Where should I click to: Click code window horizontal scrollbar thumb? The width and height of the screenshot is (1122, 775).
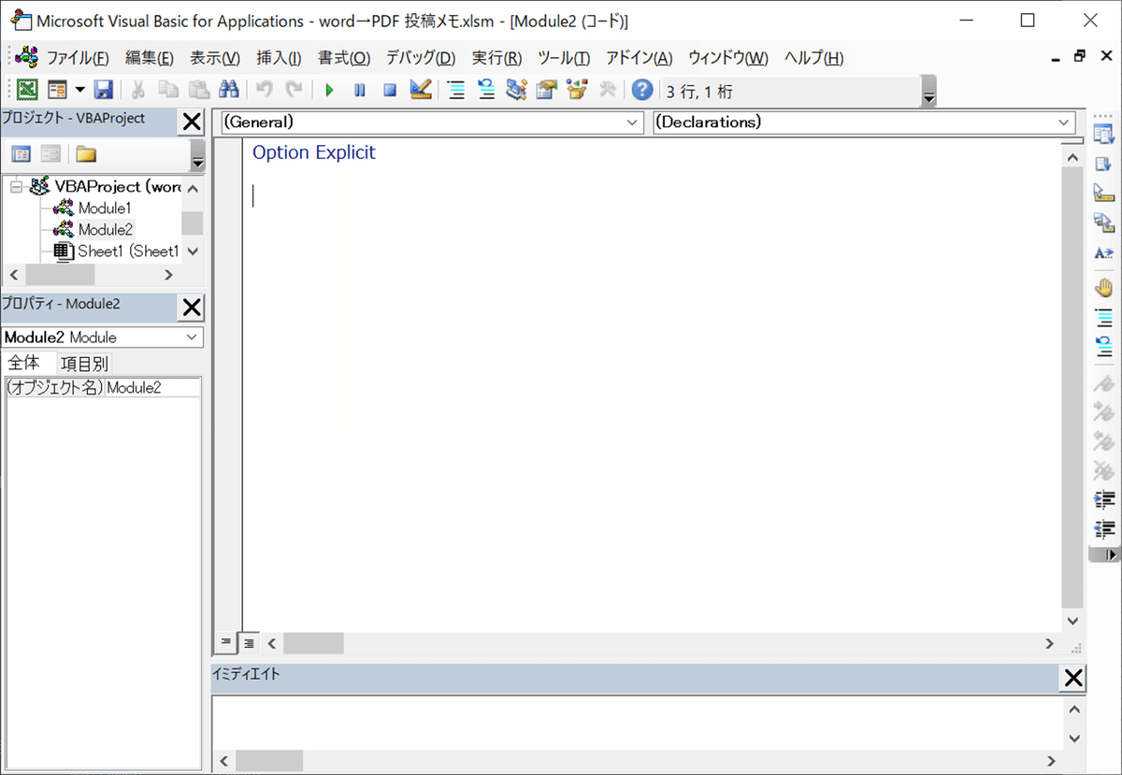313,643
